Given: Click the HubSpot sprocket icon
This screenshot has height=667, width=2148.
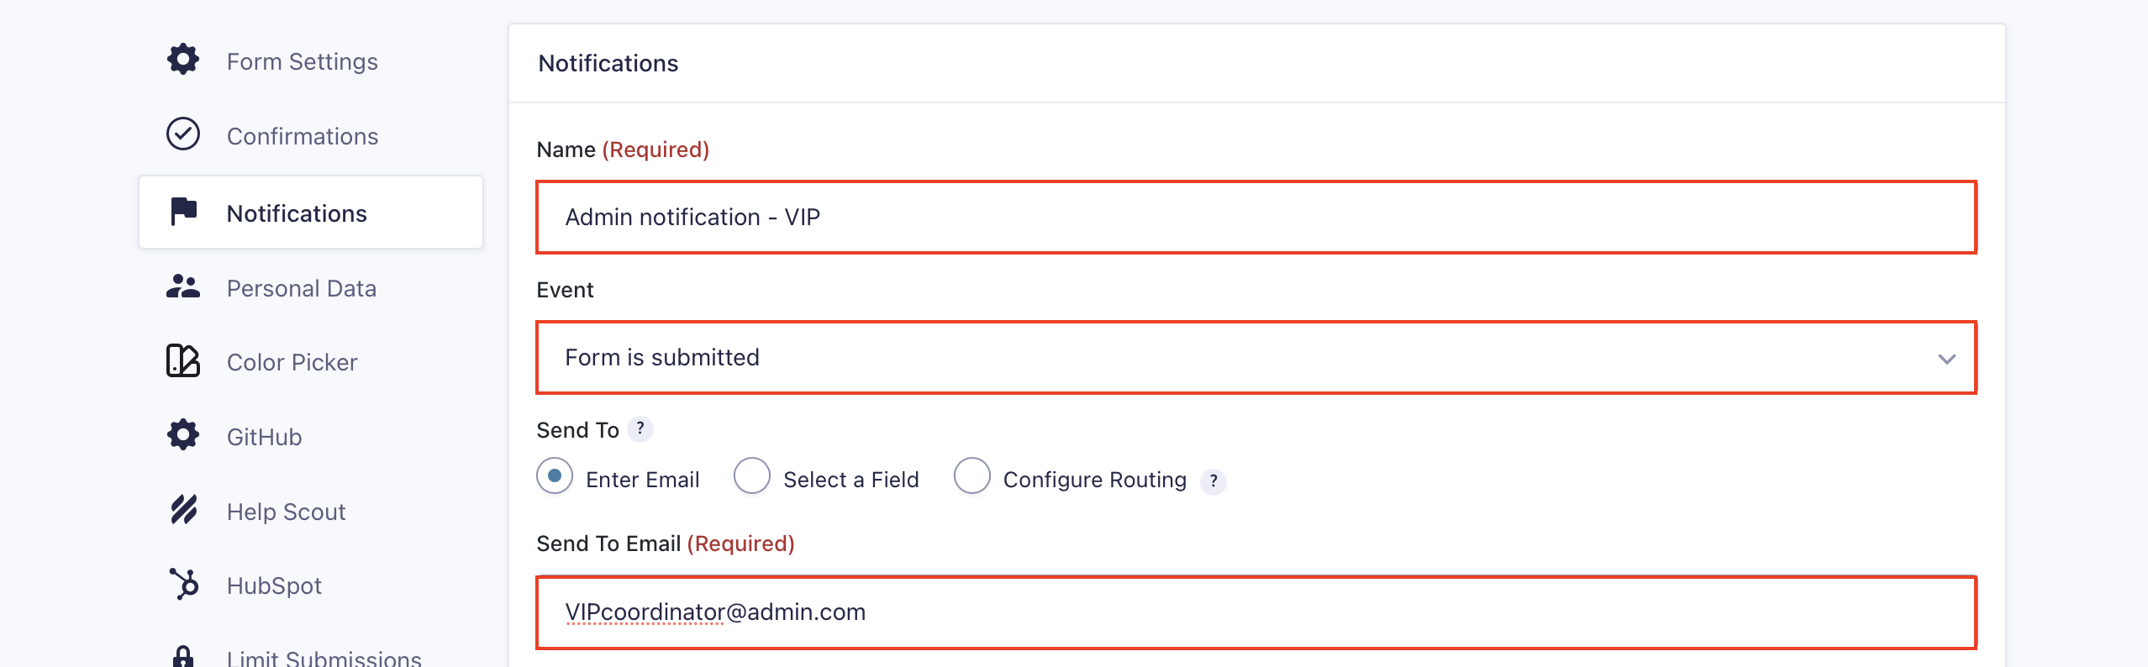Looking at the screenshot, I should (x=183, y=584).
